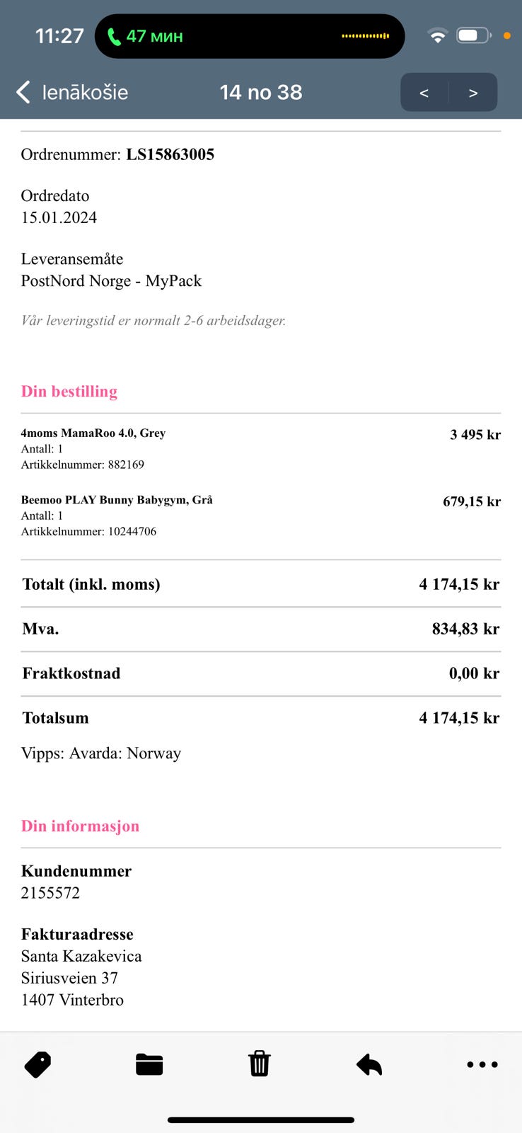The height and width of the screenshot is (1133, 522).
Task: Tap the order date 15.01.2024
Action: click(59, 217)
